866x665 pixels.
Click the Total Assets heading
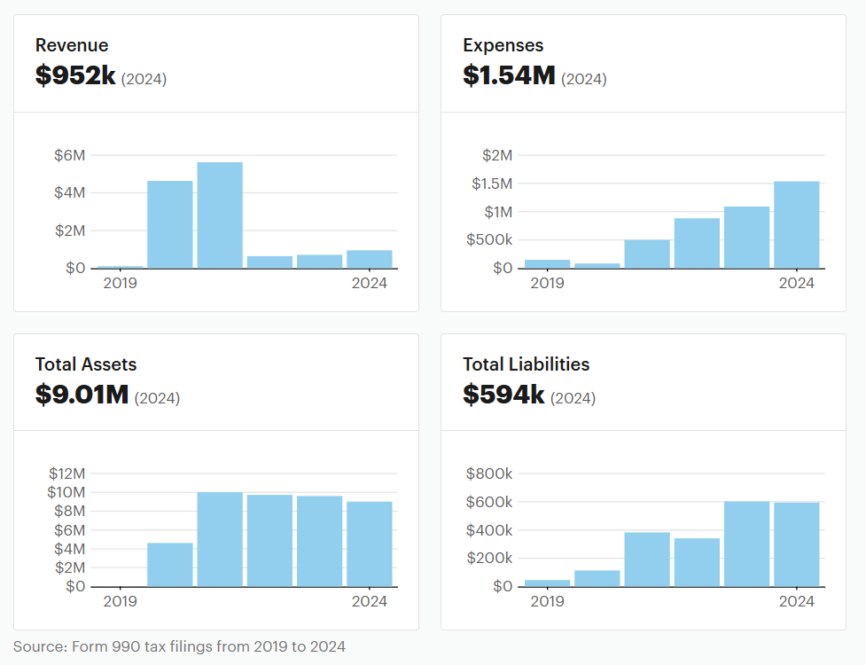tap(86, 364)
